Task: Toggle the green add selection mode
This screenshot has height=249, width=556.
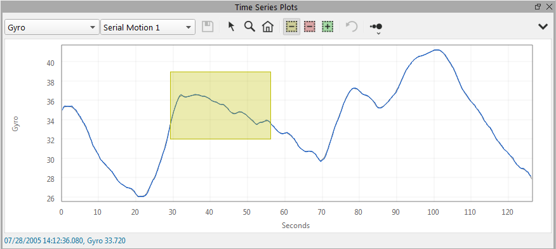Action: point(328,27)
